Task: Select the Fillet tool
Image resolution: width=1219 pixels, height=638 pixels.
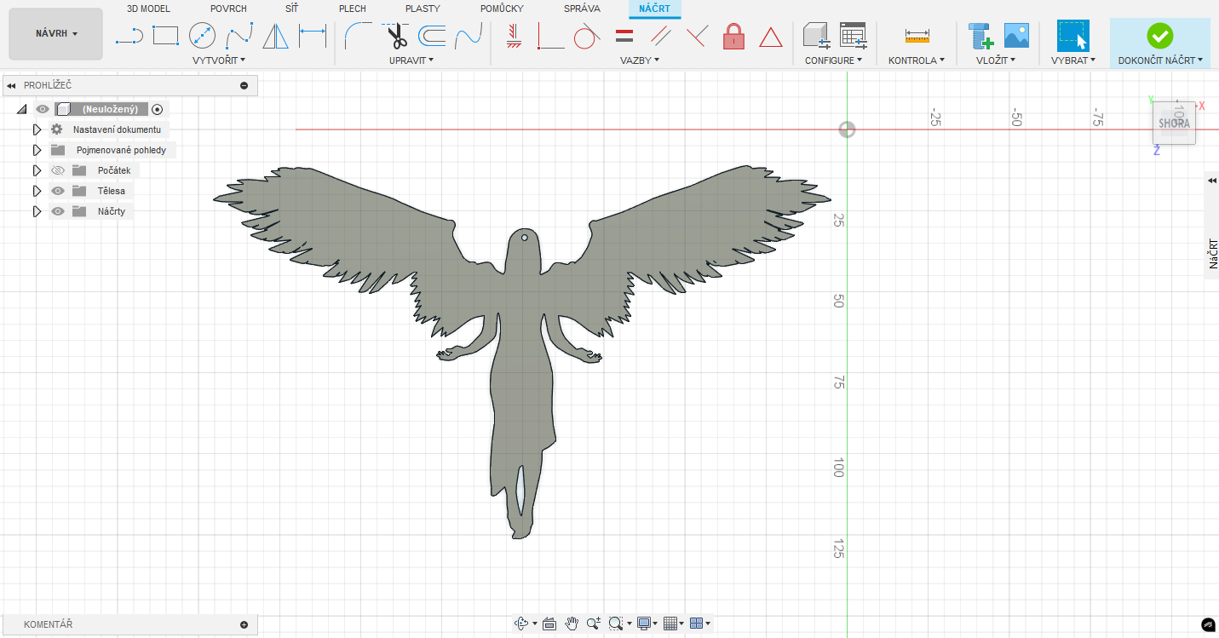Action: (x=358, y=36)
